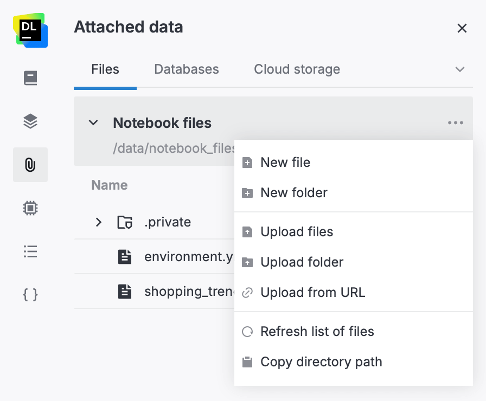
Task: Click Copy directory path
Action: (322, 361)
